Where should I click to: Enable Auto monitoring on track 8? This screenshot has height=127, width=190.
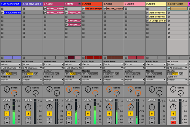[x=154, y=74]
